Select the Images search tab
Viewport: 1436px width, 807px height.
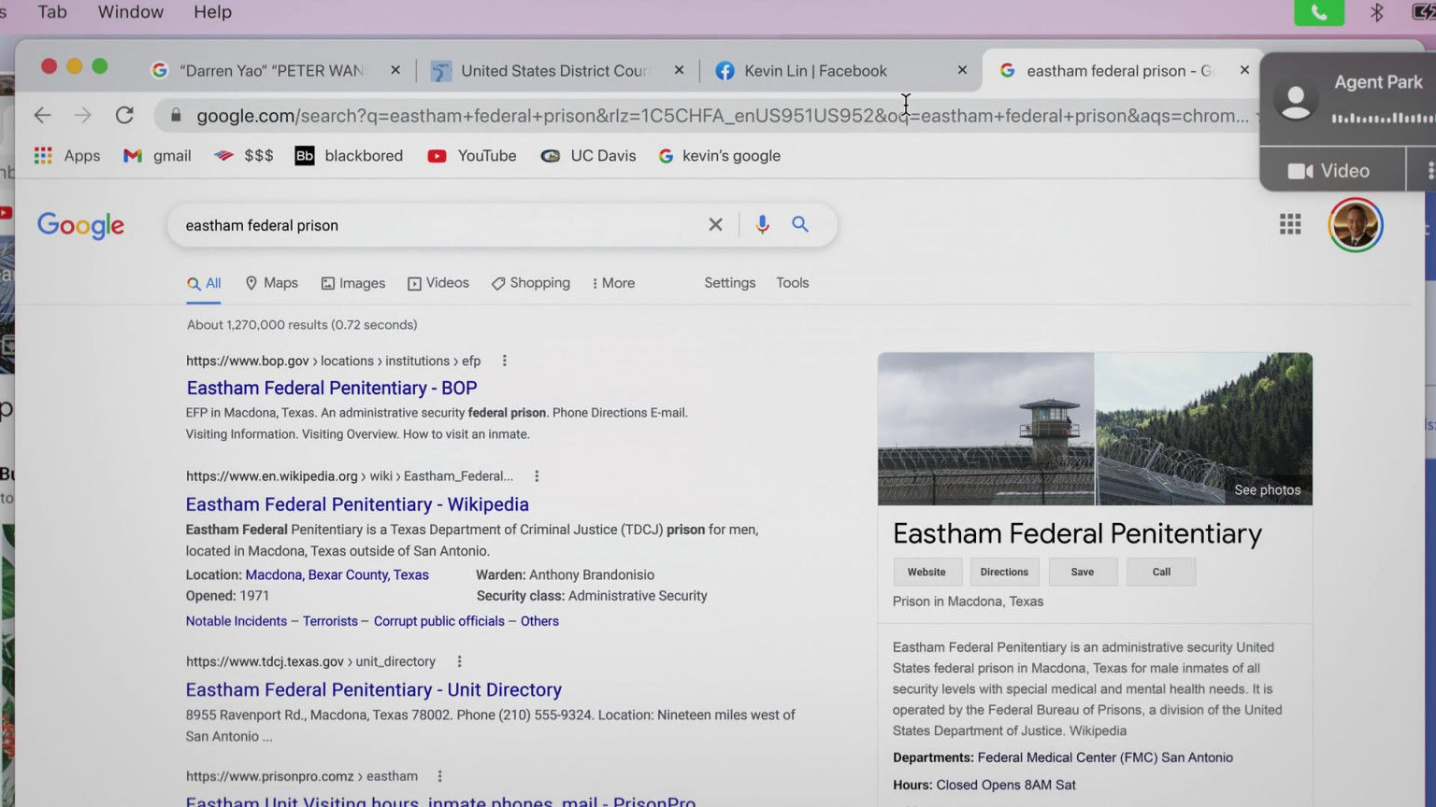click(353, 283)
